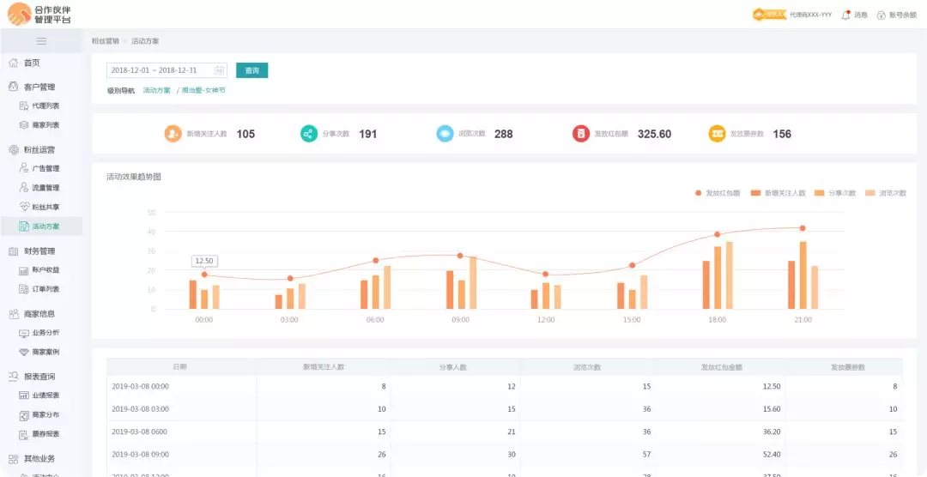Open 广告管理 in the sidebar

pos(45,168)
